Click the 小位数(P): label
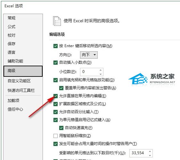 click(68, 72)
